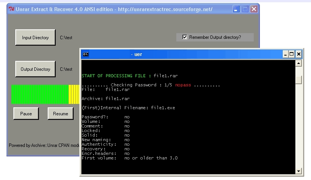
Task: Resume the extraction process
Action: [x=61, y=113]
